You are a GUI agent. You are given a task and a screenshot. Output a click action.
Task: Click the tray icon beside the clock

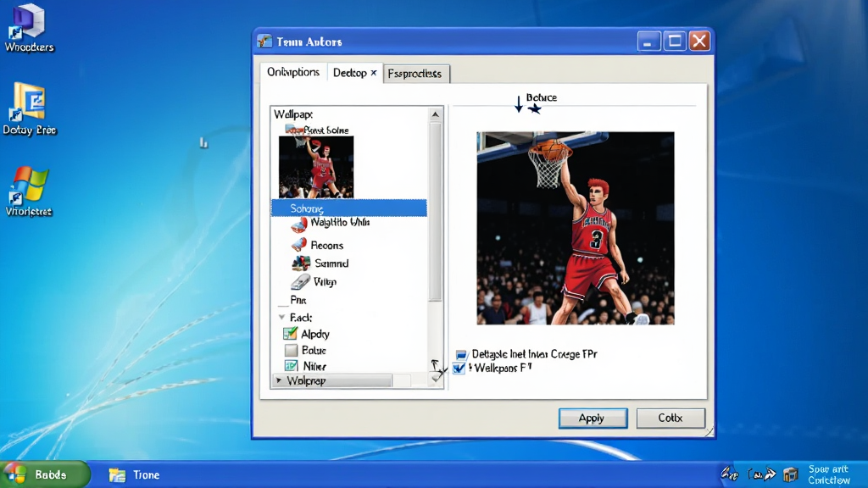coord(791,474)
